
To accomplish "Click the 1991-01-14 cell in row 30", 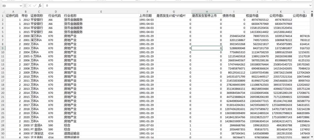I will (x=147, y=133).
